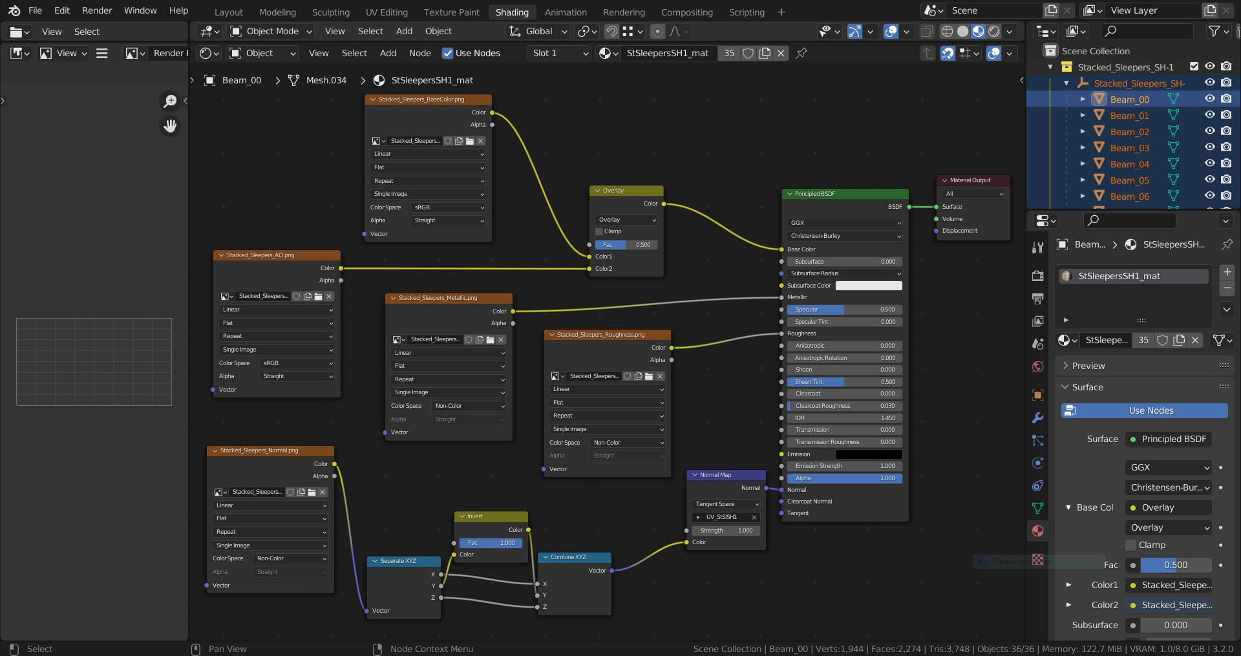Select the pan hand tool icon

(x=170, y=126)
